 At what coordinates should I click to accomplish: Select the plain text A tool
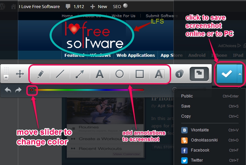pyautogui.click(x=100, y=74)
